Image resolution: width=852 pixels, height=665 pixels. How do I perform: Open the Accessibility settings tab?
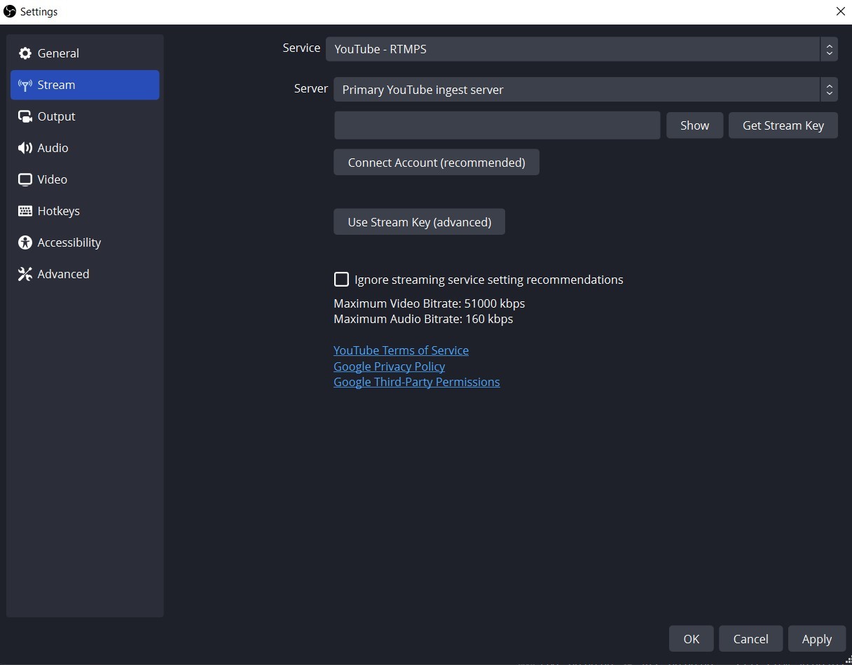point(85,242)
